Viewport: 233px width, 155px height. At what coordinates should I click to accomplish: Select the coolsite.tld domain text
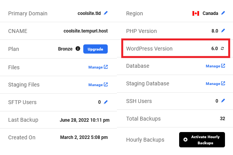89,13
